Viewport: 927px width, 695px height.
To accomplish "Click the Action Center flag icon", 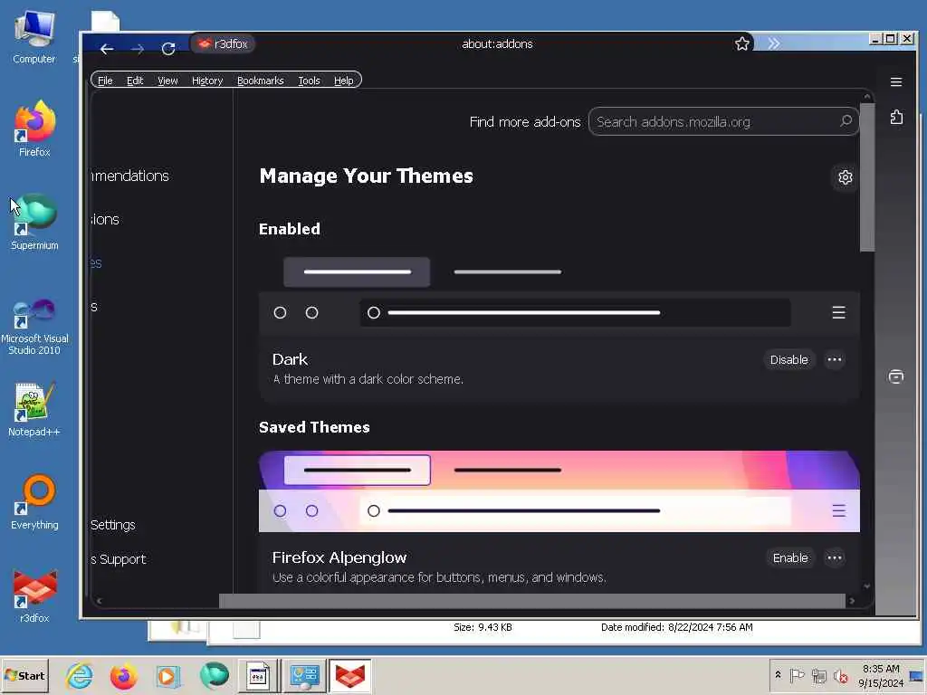I will [797, 675].
